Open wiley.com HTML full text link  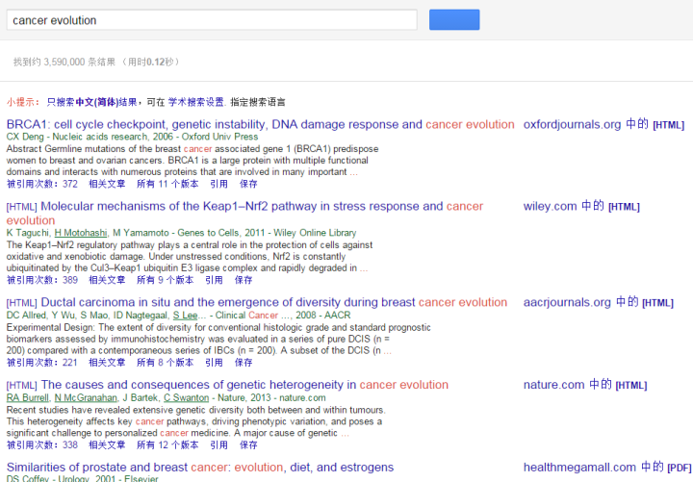click(x=581, y=206)
